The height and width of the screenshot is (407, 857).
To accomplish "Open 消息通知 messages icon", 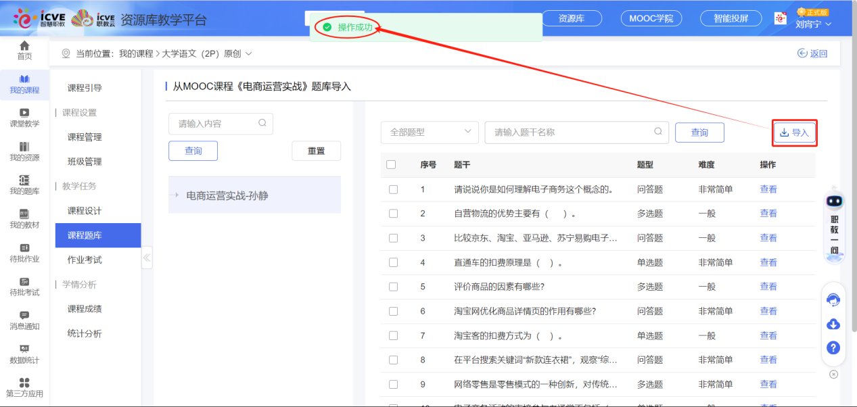I will point(24,320).
